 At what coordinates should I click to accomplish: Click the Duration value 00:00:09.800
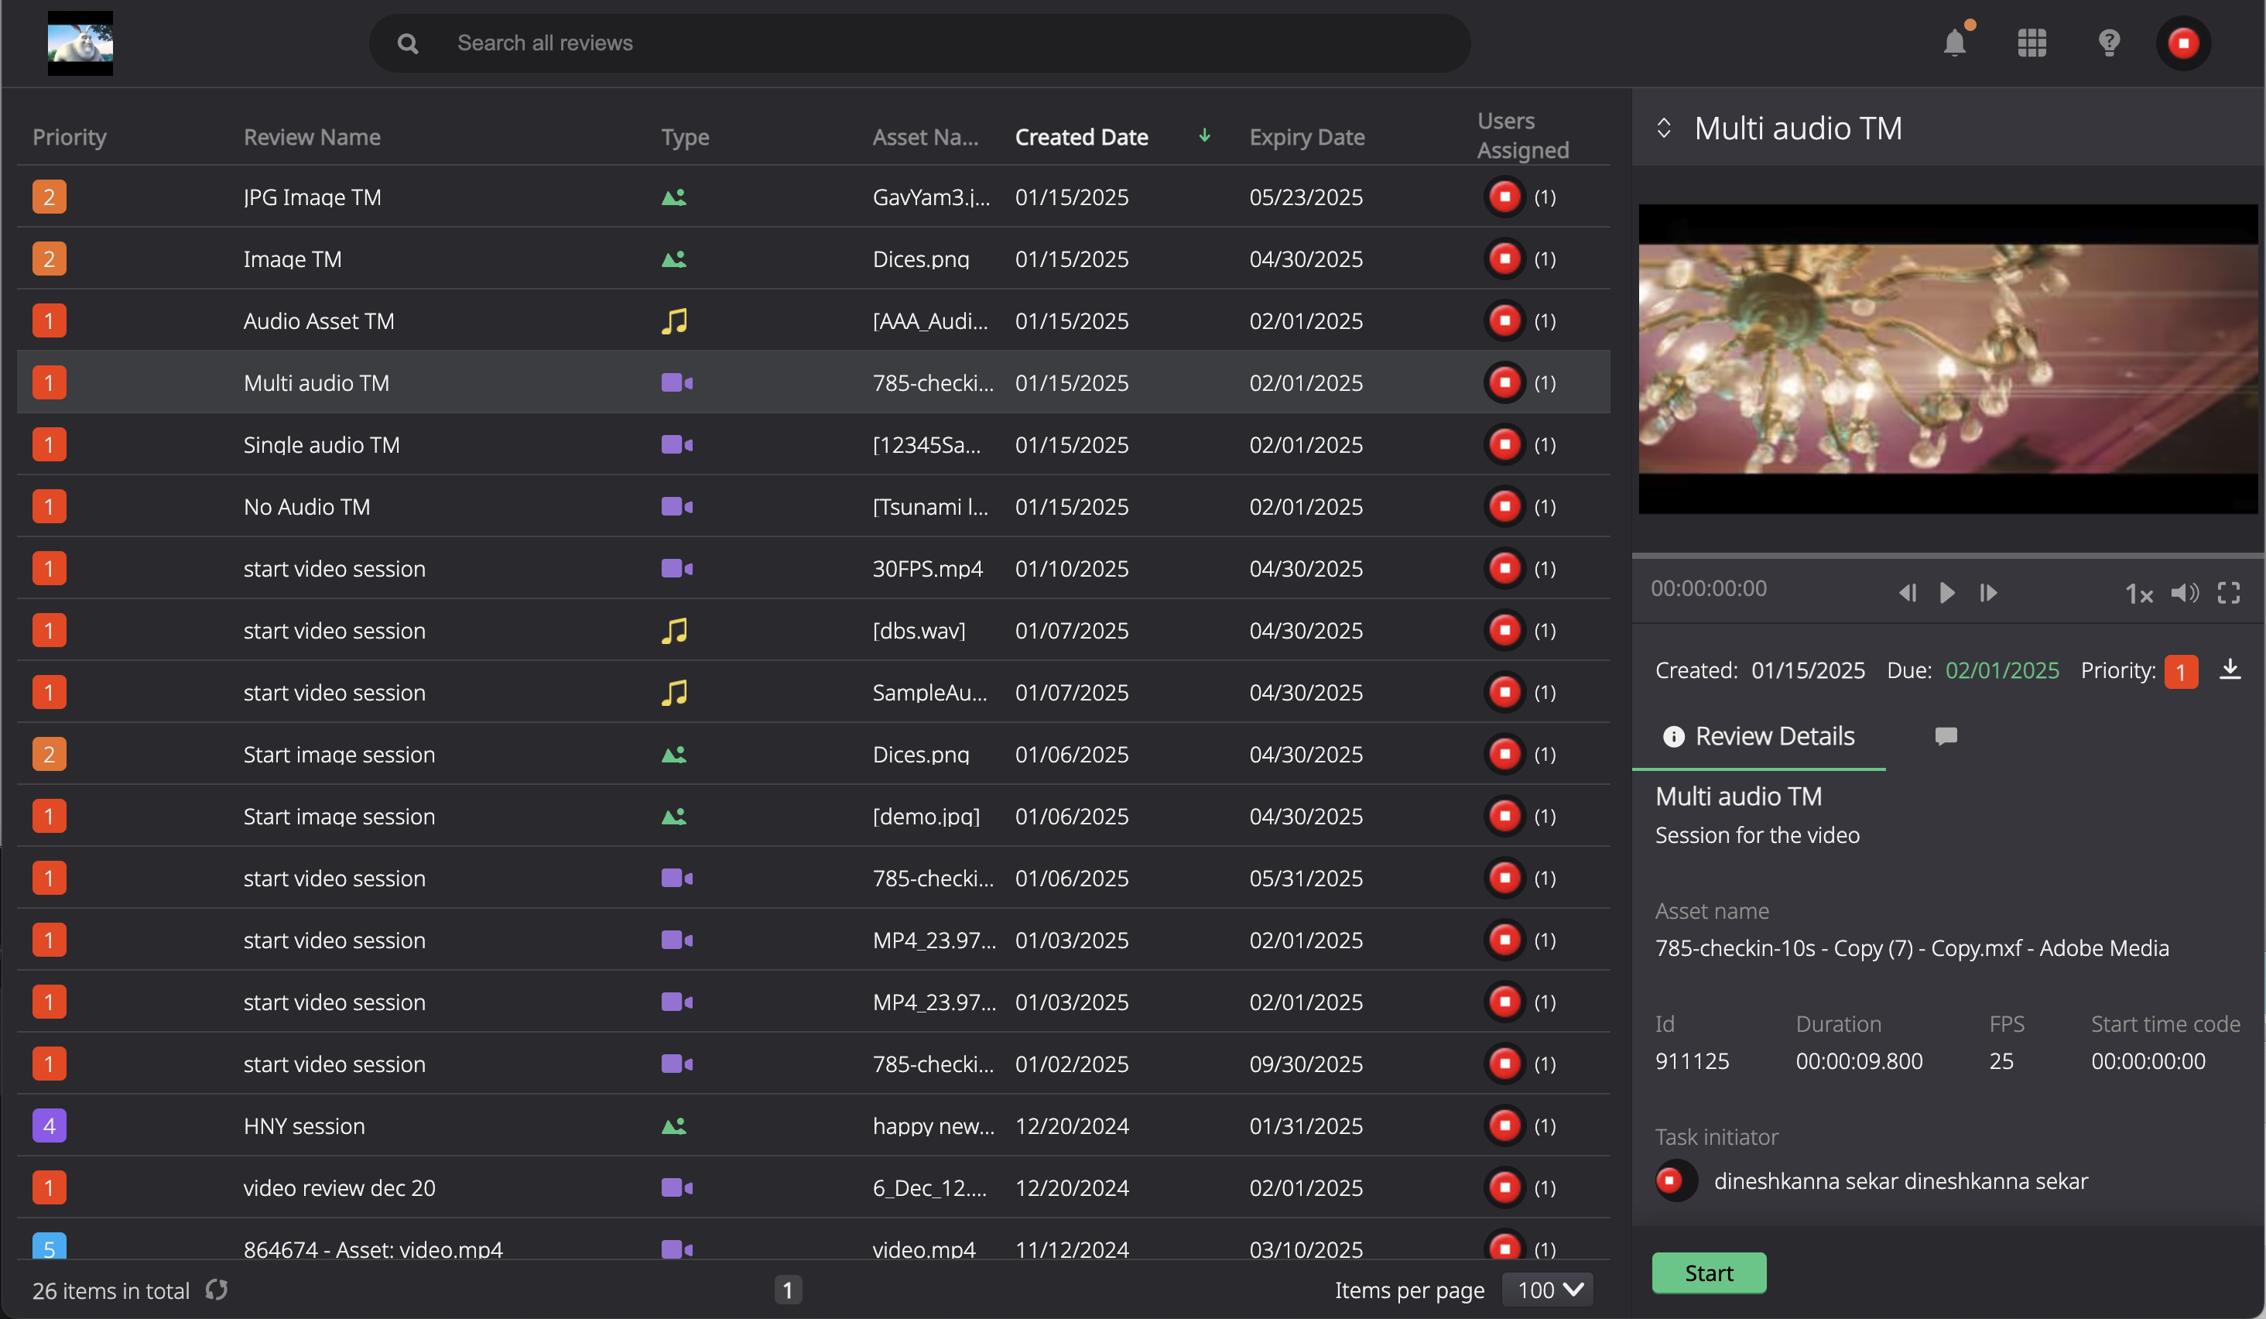pyautogui.click(x=1859, y=1061)
